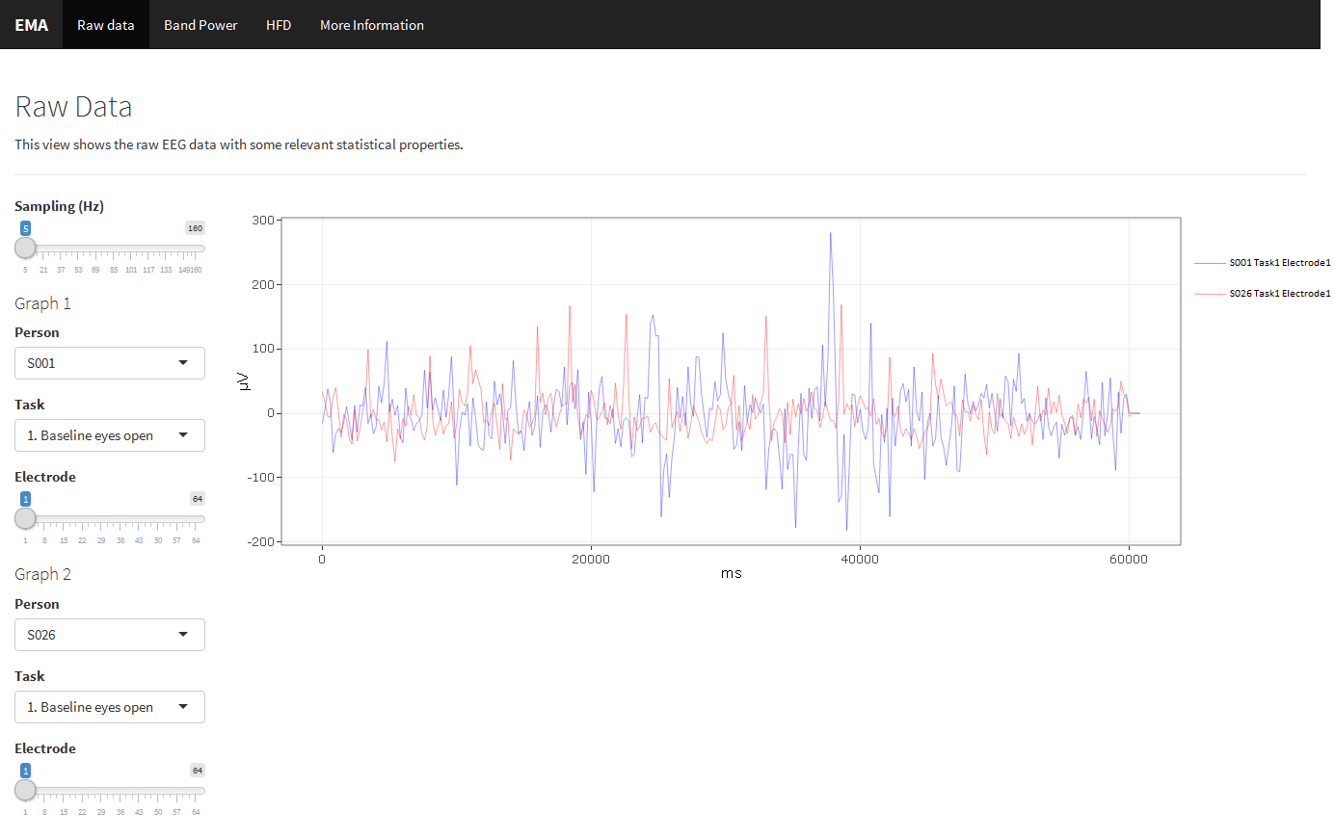Open Graph 1 Task dropdown
1335x838 pixels.
[110, 435]
